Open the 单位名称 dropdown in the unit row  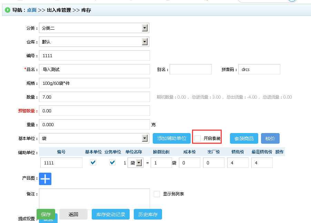pos(139,163)
